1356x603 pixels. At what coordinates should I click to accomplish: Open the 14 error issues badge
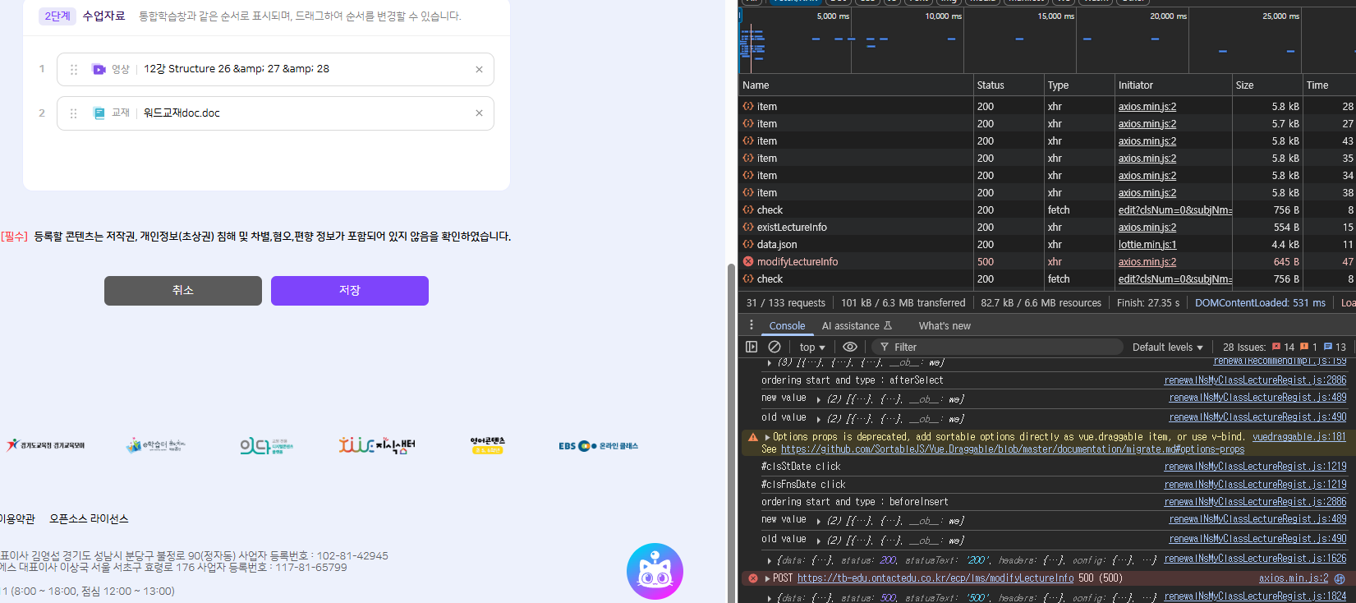click(x=1283, y=347)
